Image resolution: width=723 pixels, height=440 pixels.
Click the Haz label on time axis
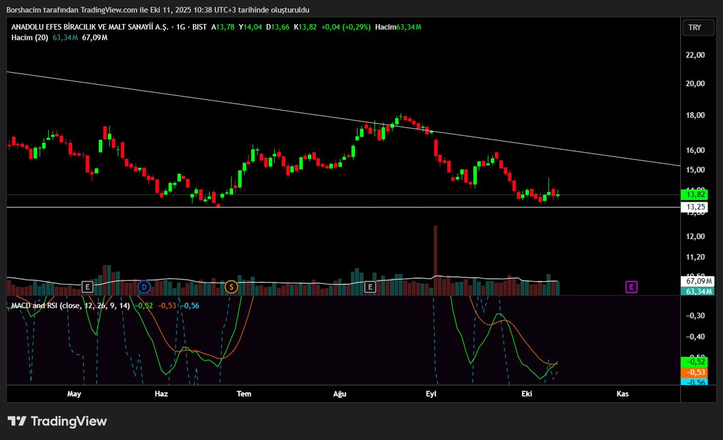pos(161,394)
